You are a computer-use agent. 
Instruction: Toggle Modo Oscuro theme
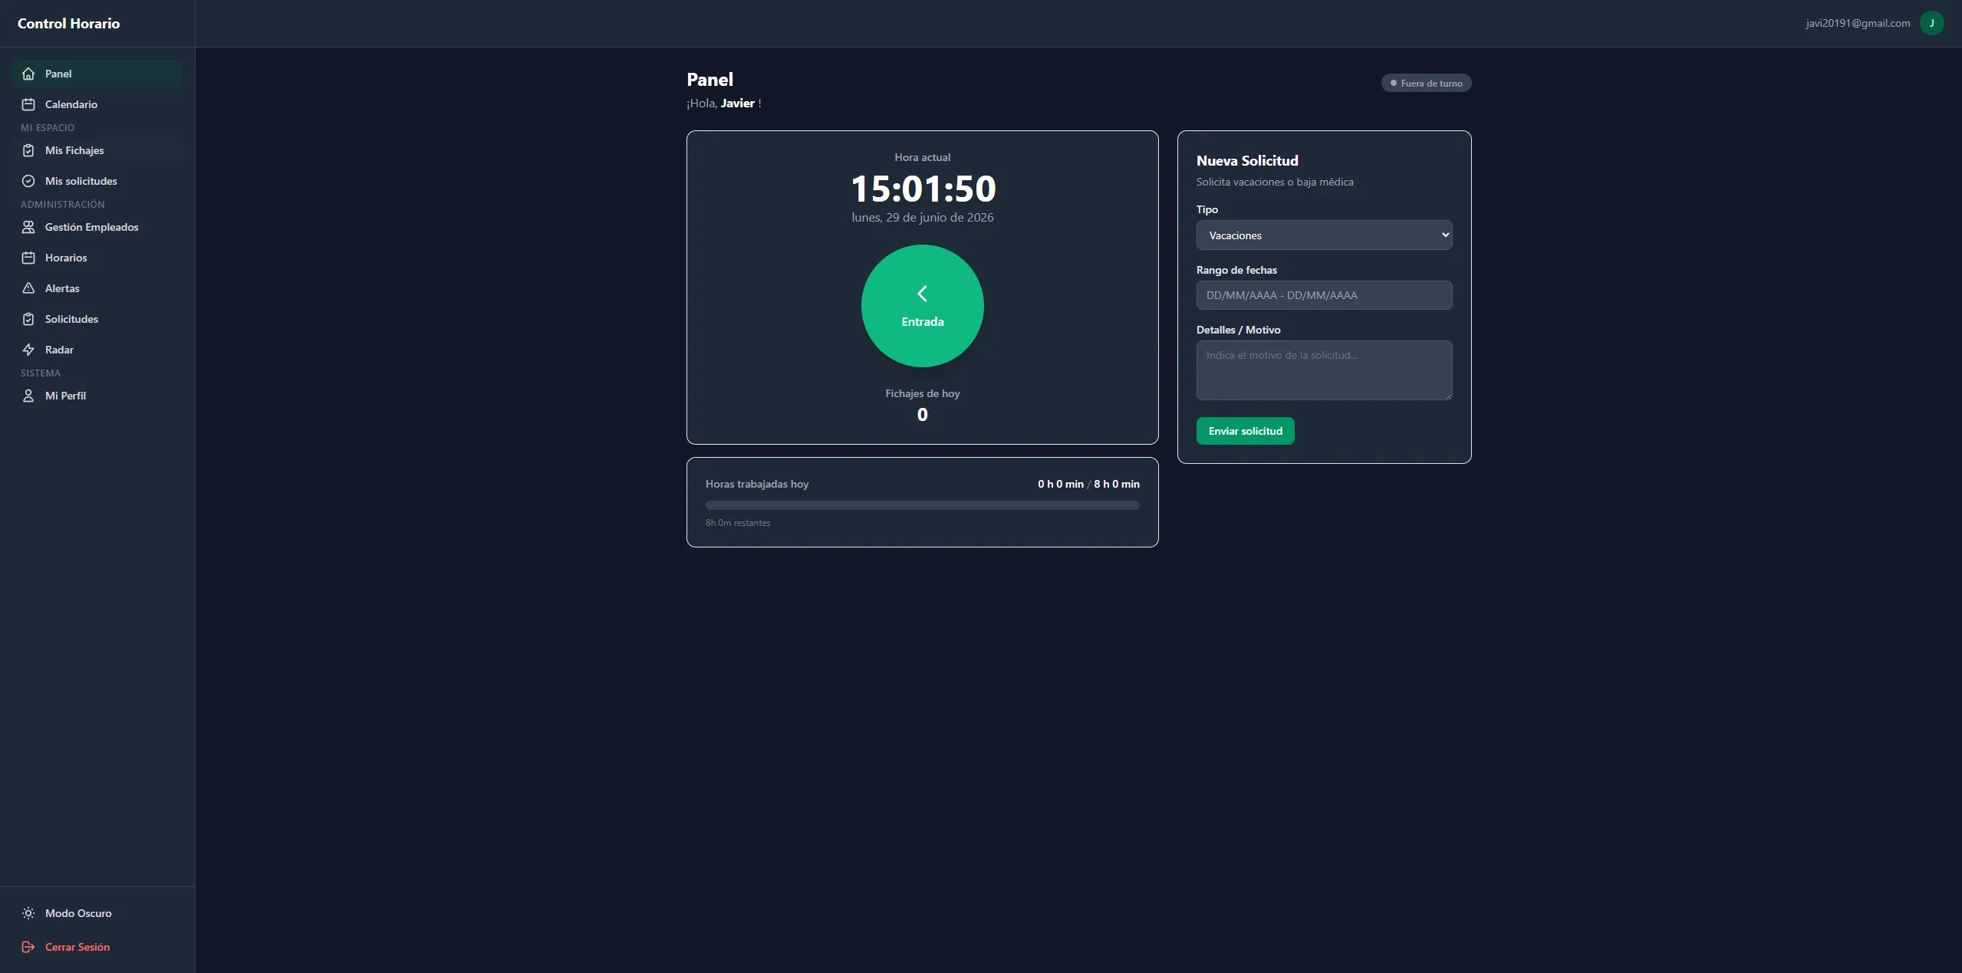[x=97, y=913]
